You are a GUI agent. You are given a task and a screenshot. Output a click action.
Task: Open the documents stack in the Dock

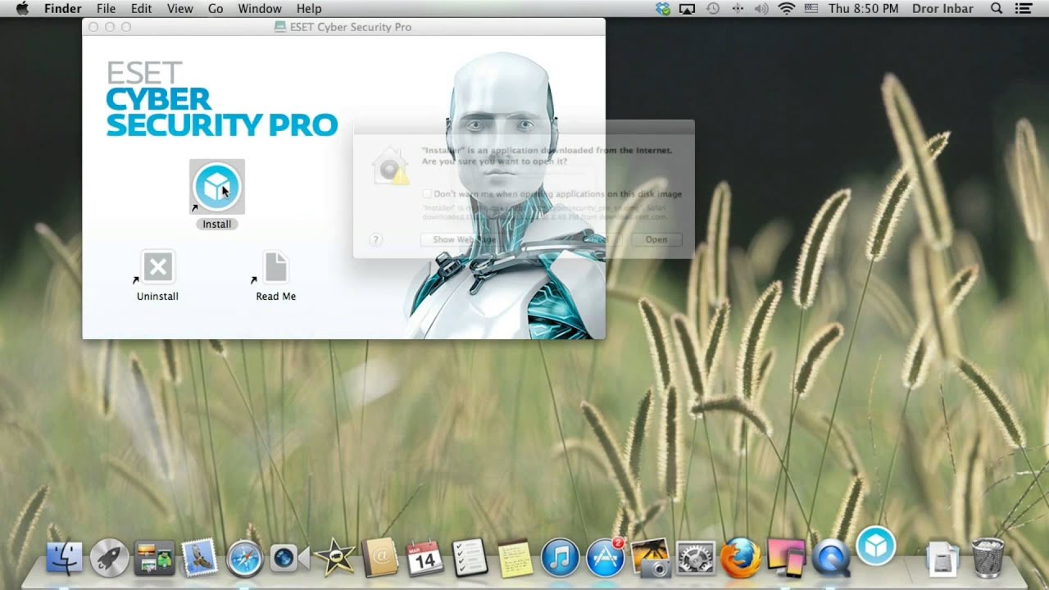(942, 558)
